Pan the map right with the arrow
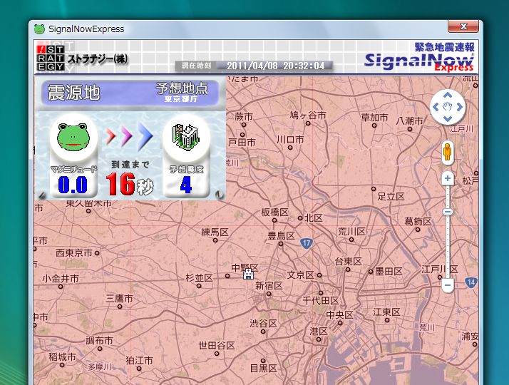509x385 pixels. (x=459, y=107)
